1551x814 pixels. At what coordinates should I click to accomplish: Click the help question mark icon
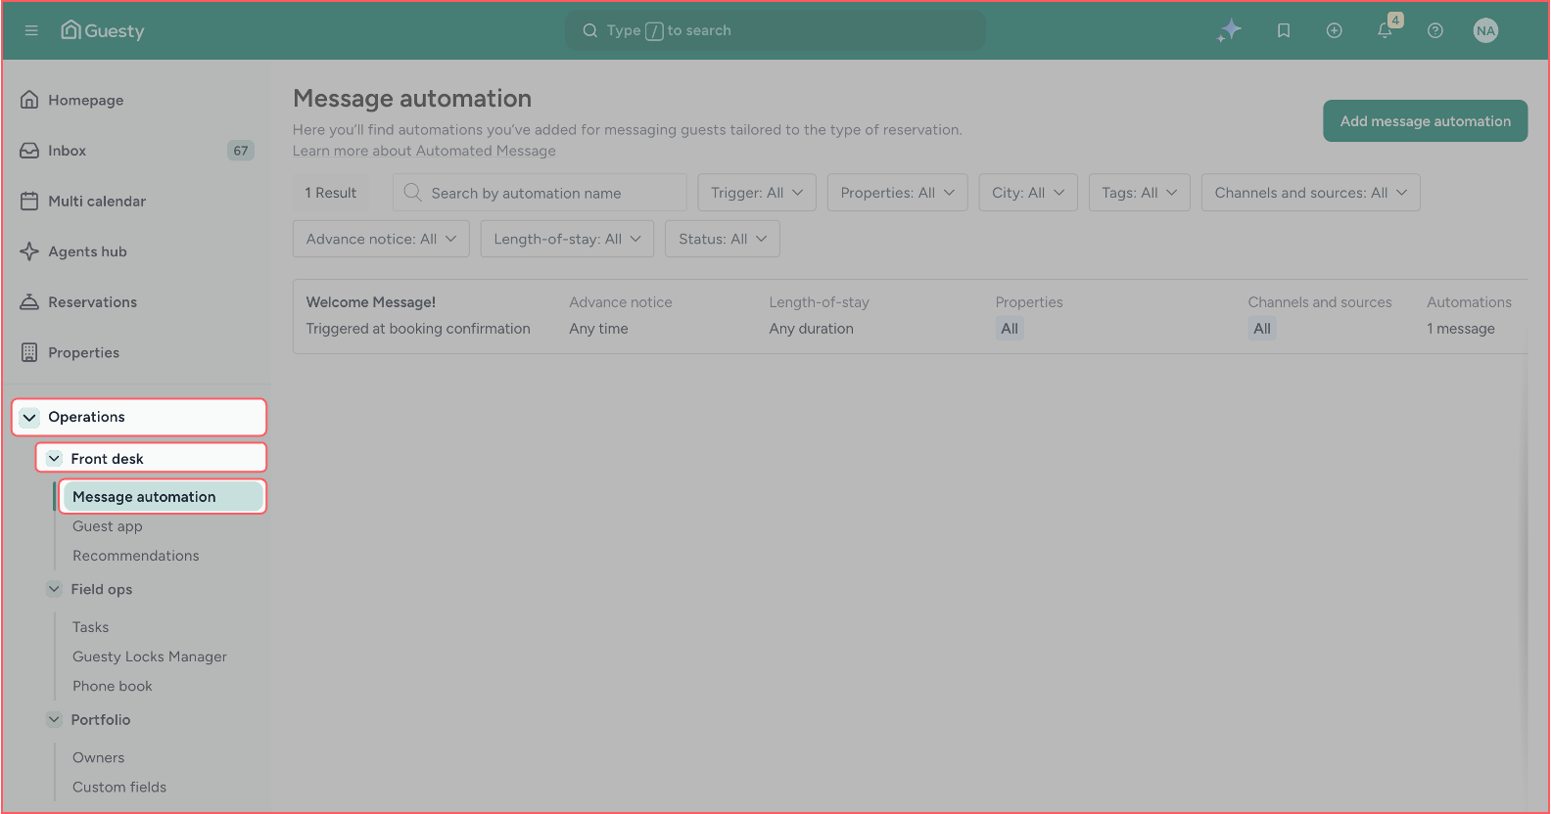[1435, 30]
